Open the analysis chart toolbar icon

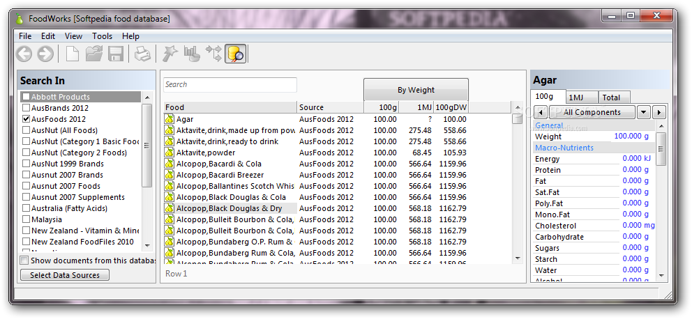point(192,54)
